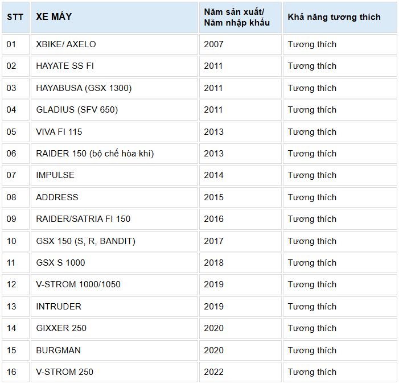Click the GSX S 1000 cell
Viewport: 399px width, 384px height.
(x=114, y=263)
